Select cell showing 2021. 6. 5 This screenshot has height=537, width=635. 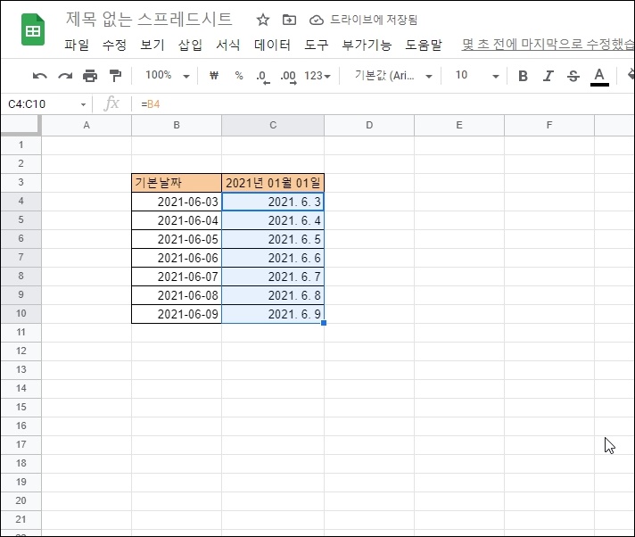pyautogui.click(x=273, y=239)
